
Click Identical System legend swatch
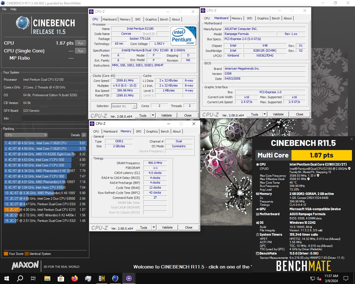tap(27, 254)
